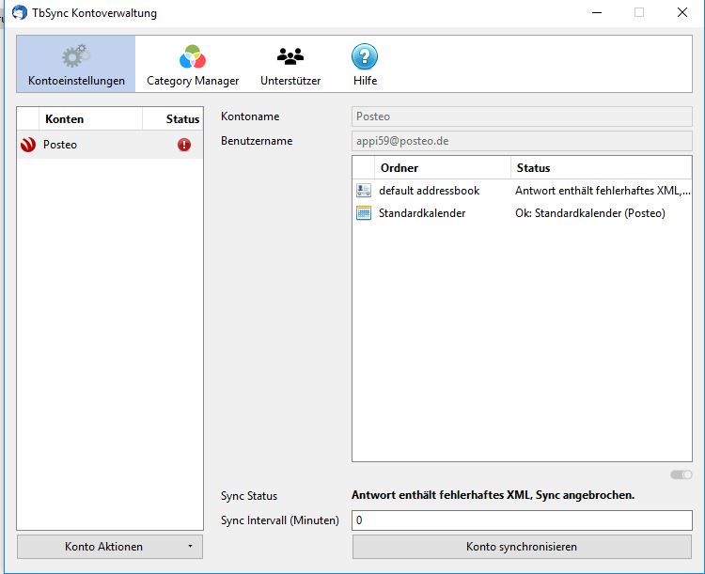
Task: Click the Unterstützer people icon
Action: (x=290, y=56)
